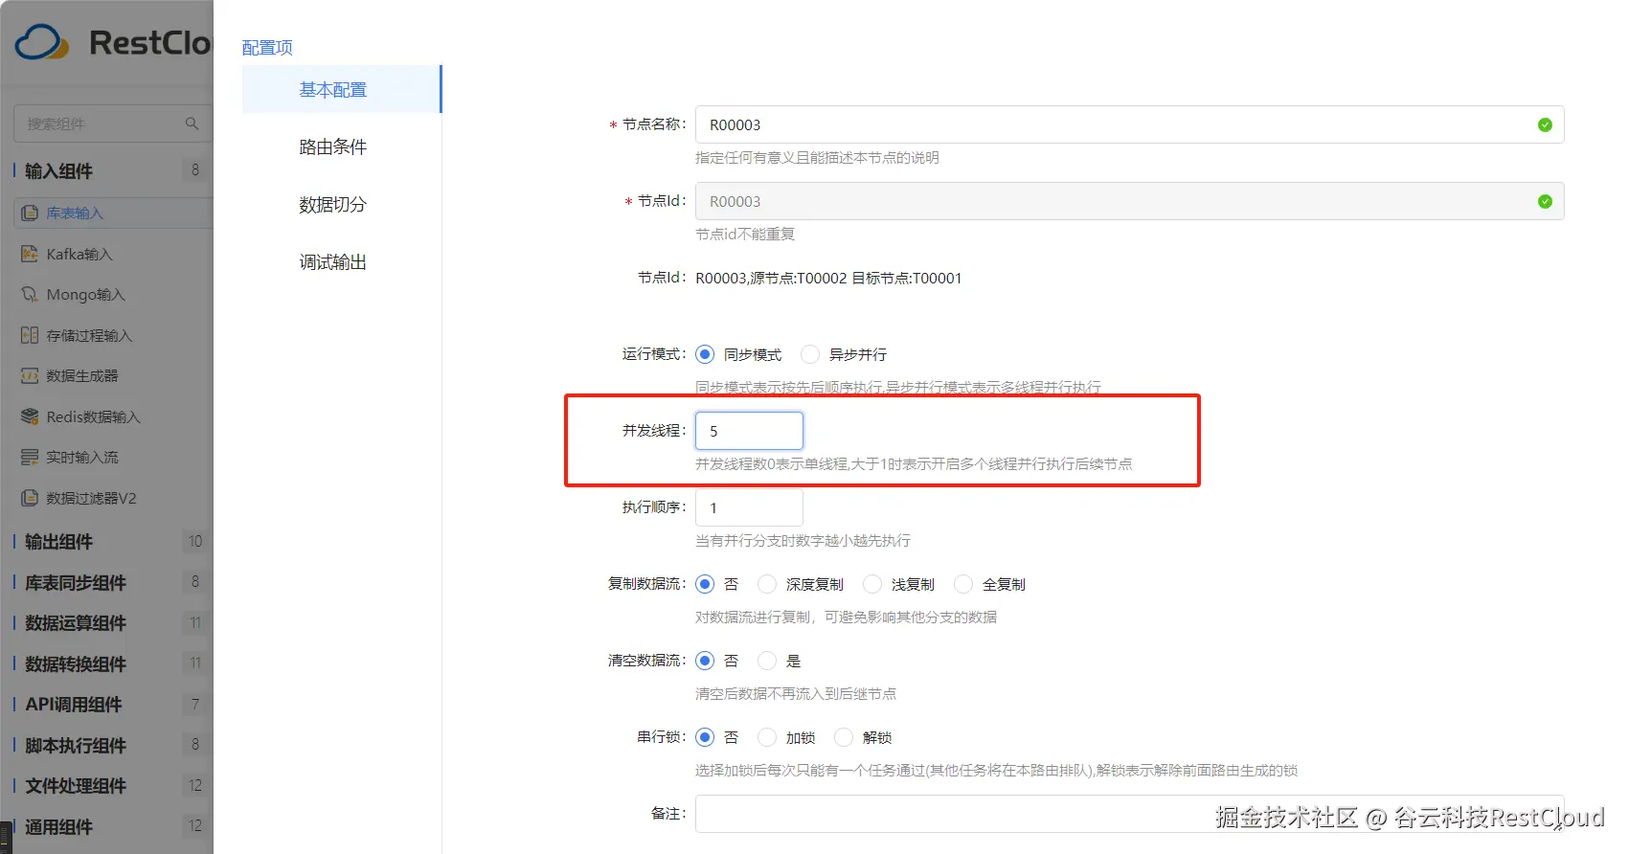Click 输入组件 count badge 8
This screenshot has width=1629, height=854.
[x=195, y=169]
